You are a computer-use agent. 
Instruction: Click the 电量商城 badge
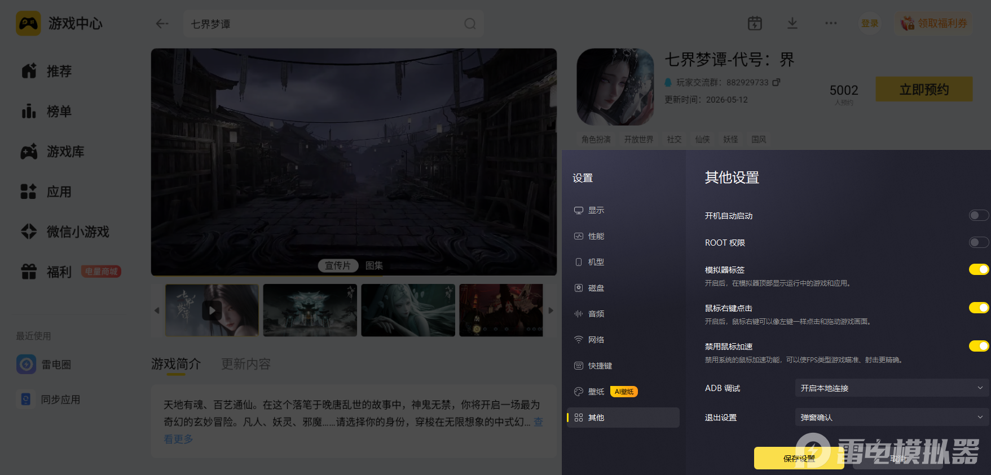pyautogui.click(x=102, y=272)
